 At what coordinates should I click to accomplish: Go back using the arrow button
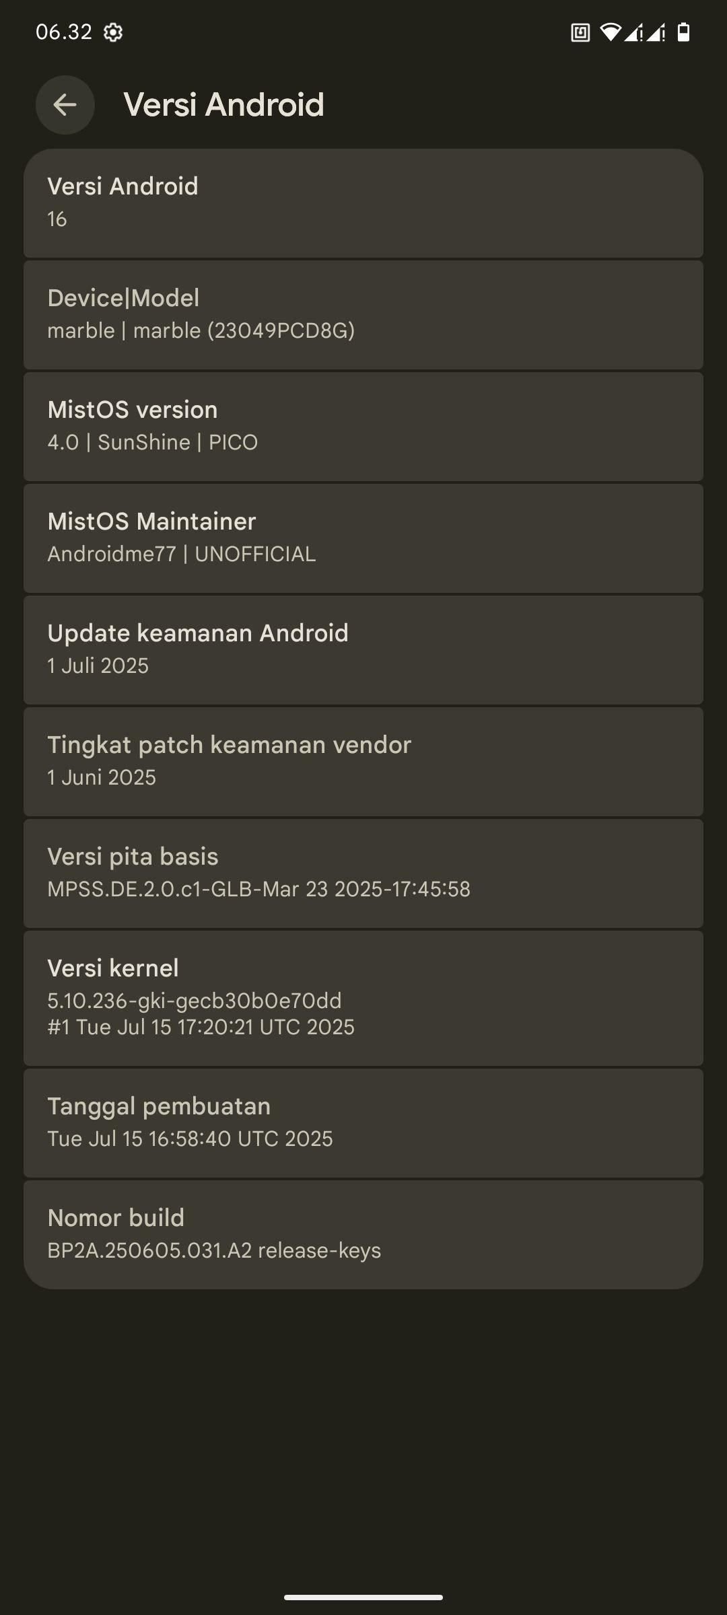point(65,105)
